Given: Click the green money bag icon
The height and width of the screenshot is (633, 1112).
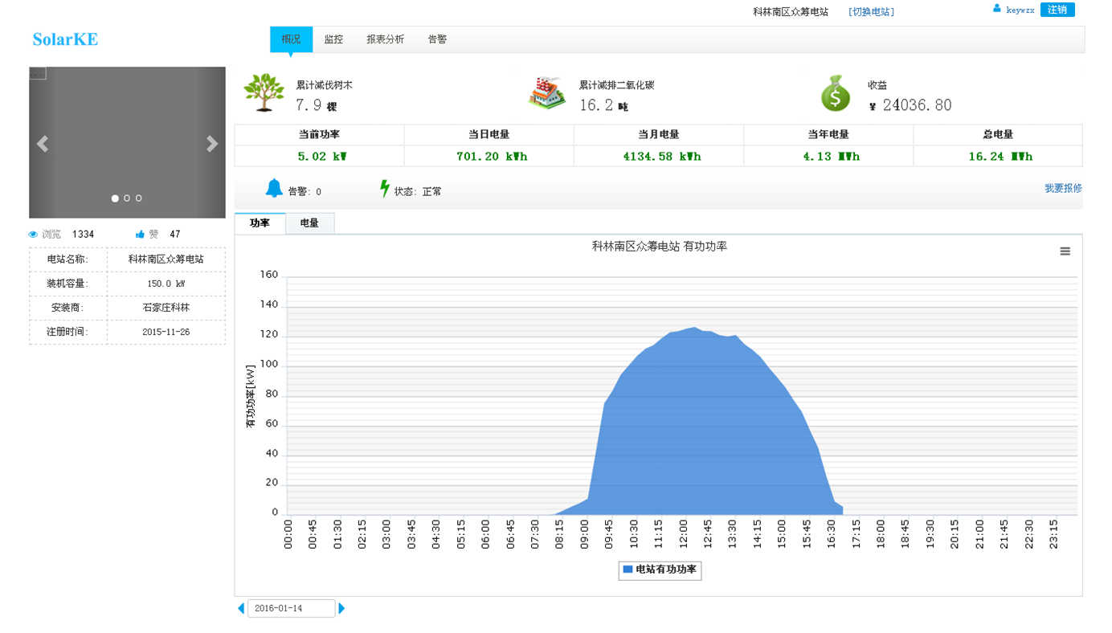Looking at the screenshot, I should click(835, 93).
